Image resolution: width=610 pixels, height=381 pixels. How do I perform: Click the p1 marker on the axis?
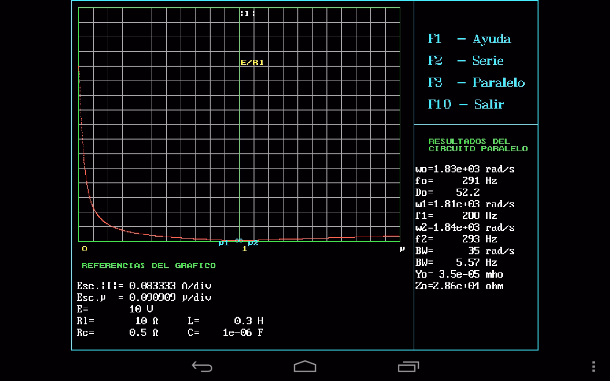point(224,243)
